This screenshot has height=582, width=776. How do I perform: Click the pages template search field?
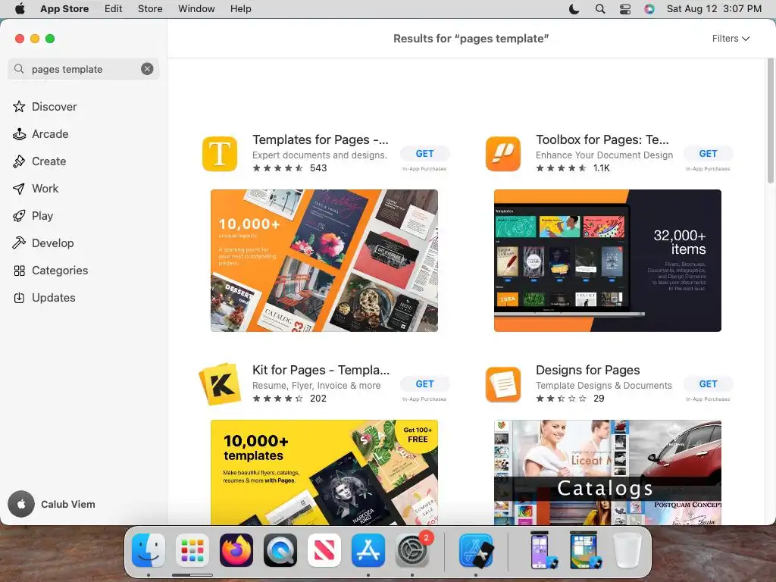[83, 69]
